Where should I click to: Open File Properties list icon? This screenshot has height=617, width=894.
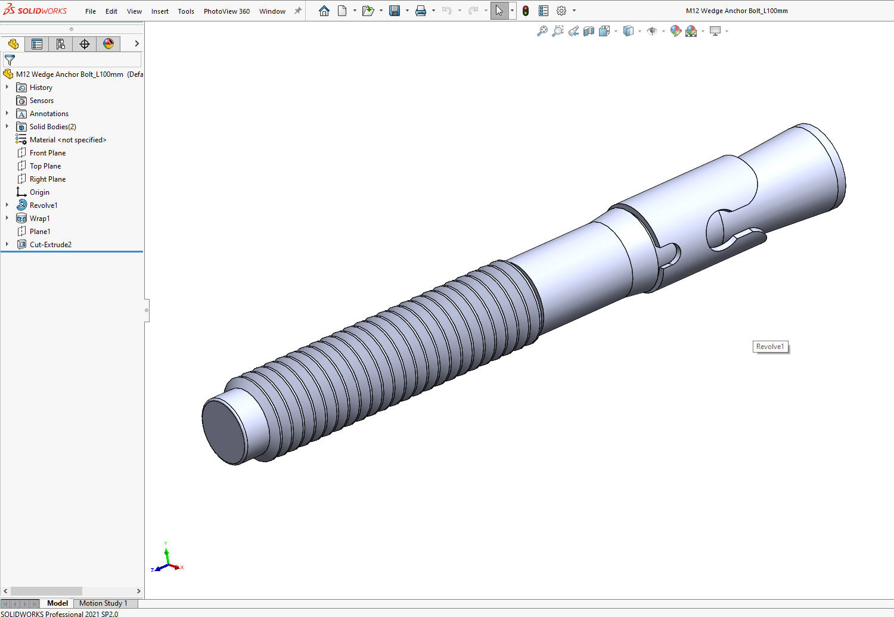click(x=544, y=11)
